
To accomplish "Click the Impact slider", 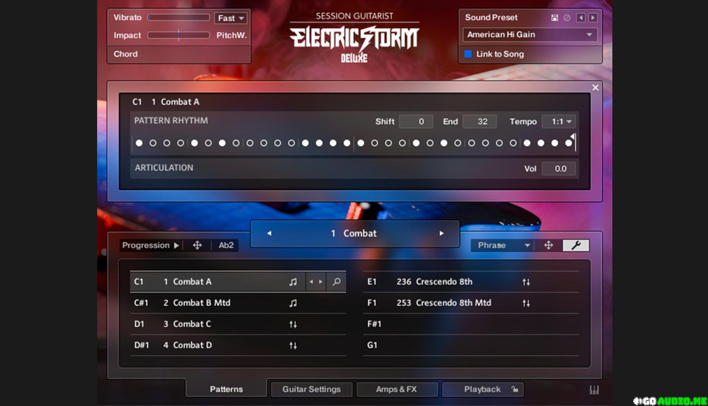I will (179, 35).
